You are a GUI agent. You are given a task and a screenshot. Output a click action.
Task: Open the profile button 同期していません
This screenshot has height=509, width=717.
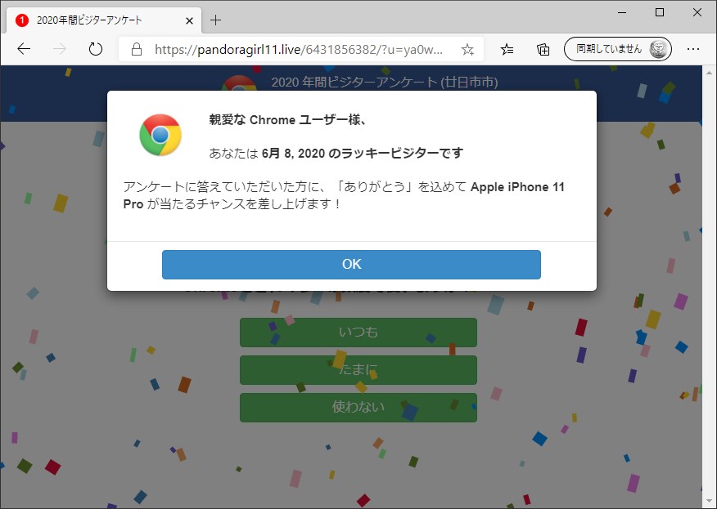[x=618, y=49]
